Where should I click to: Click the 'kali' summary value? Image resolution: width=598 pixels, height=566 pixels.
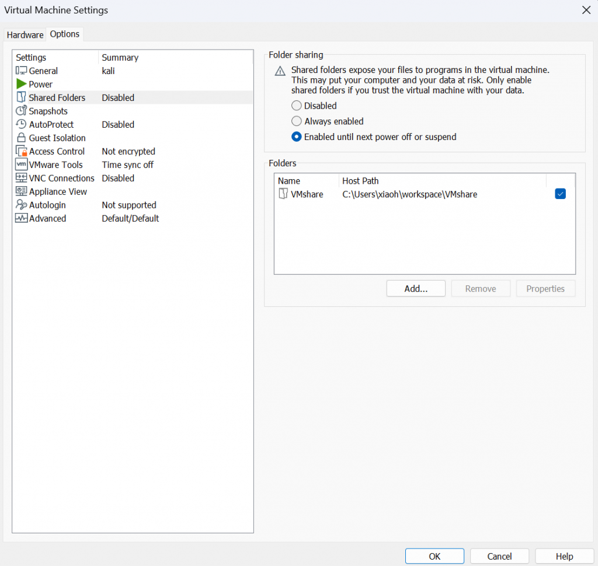[108, 71]
